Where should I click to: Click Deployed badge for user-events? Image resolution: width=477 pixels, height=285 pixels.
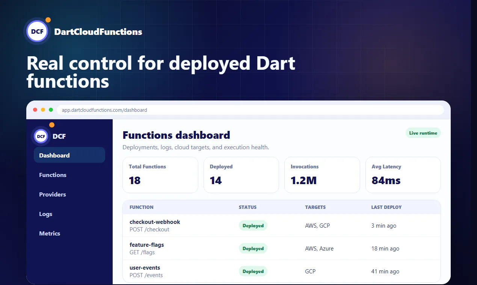point(253,271)
